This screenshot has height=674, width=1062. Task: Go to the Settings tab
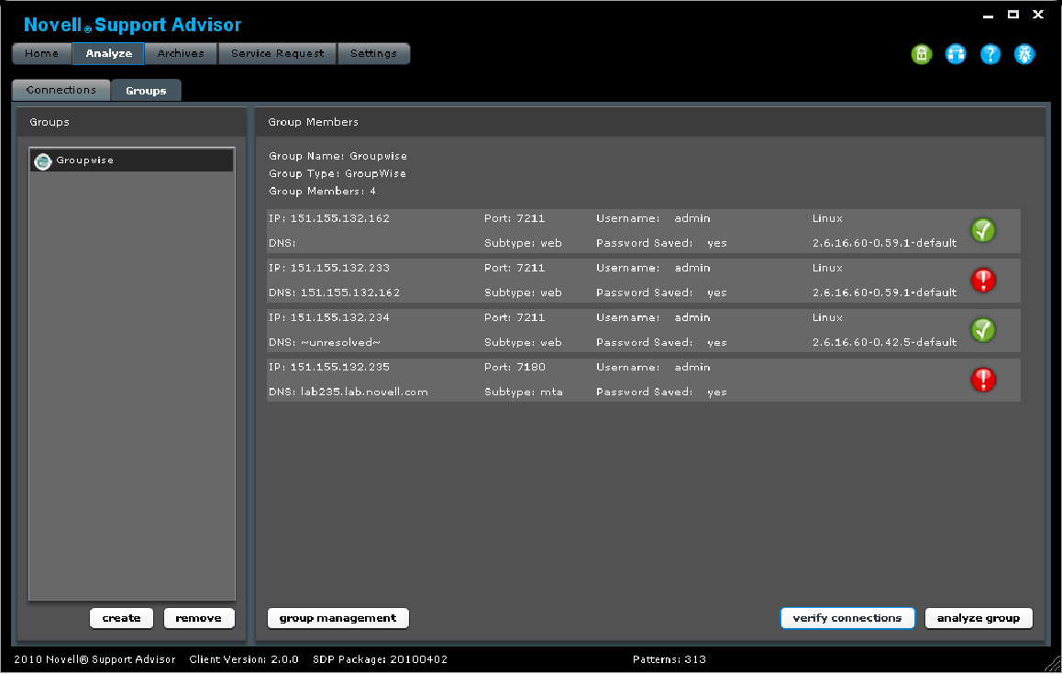click(x=374, y=53)
